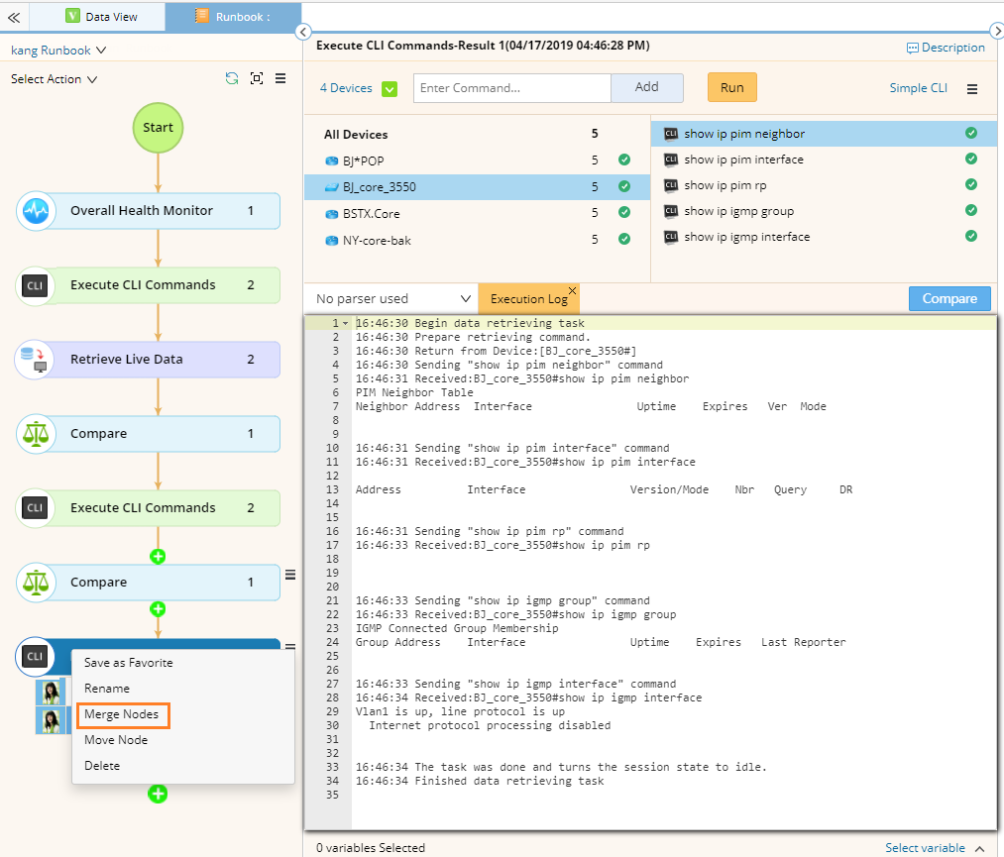This screenshot has width=1004, height=857.
Task: Click the green plus below Execute CLI Commands
Action: click(x=158, y=556)
